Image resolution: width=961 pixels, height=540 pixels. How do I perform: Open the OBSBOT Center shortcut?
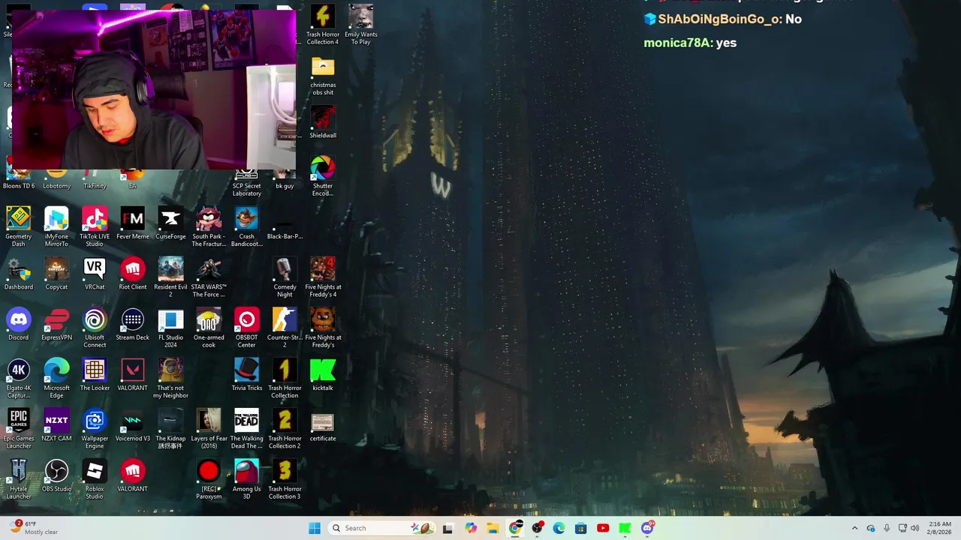246,328
